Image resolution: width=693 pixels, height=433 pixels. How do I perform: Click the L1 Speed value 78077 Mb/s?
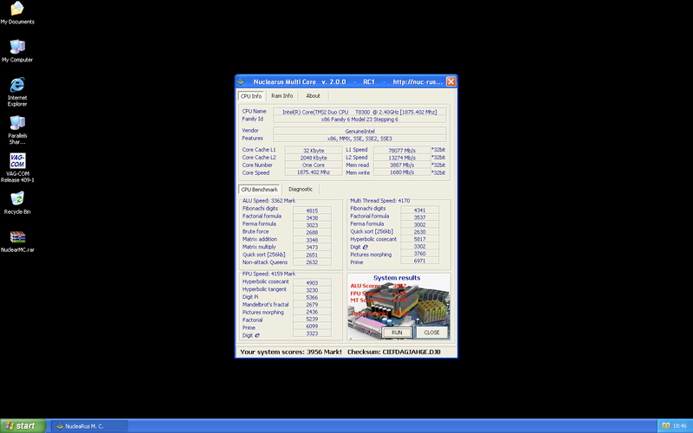(402, 150)
